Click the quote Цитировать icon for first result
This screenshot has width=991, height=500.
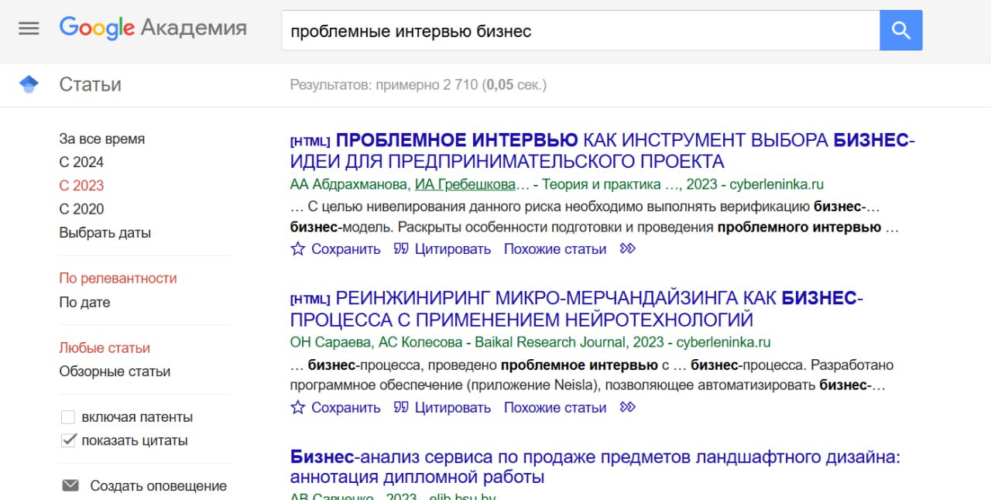coord(401,249)
